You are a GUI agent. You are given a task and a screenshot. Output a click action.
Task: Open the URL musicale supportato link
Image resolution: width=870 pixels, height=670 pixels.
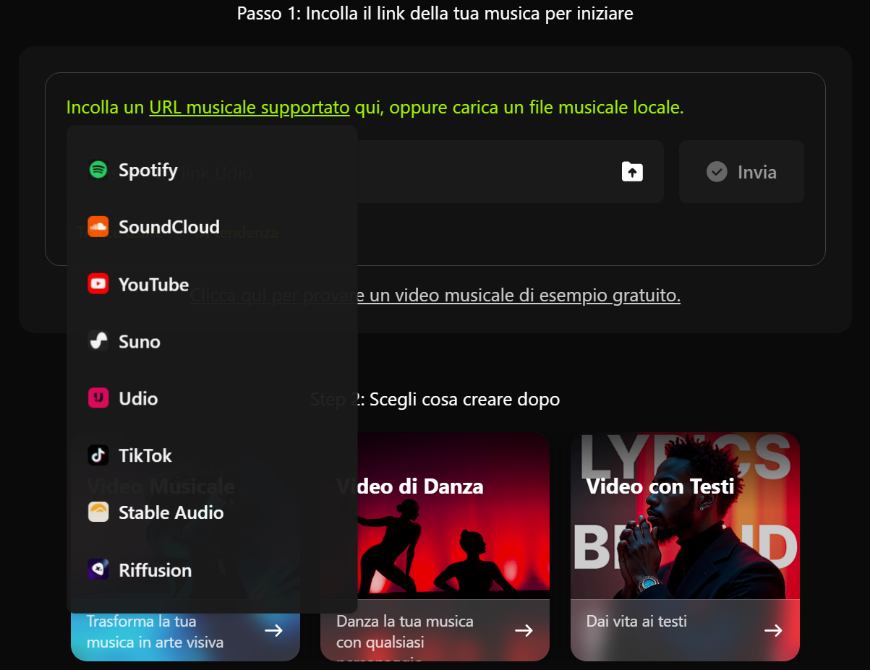point(250,108)
